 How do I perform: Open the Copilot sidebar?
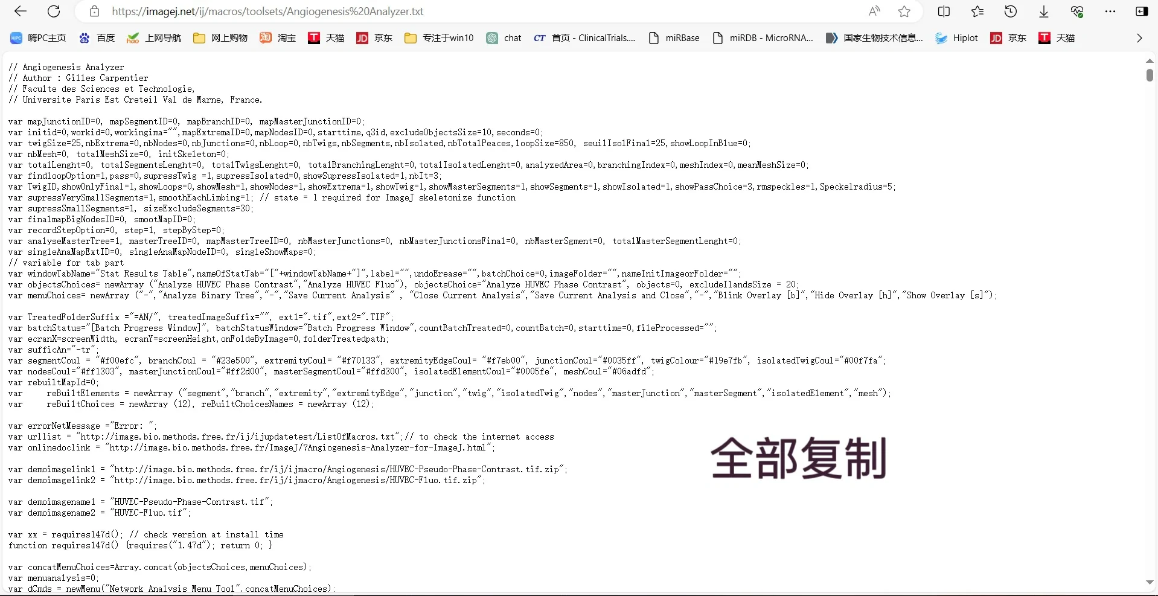click(x=1142, y=11)
